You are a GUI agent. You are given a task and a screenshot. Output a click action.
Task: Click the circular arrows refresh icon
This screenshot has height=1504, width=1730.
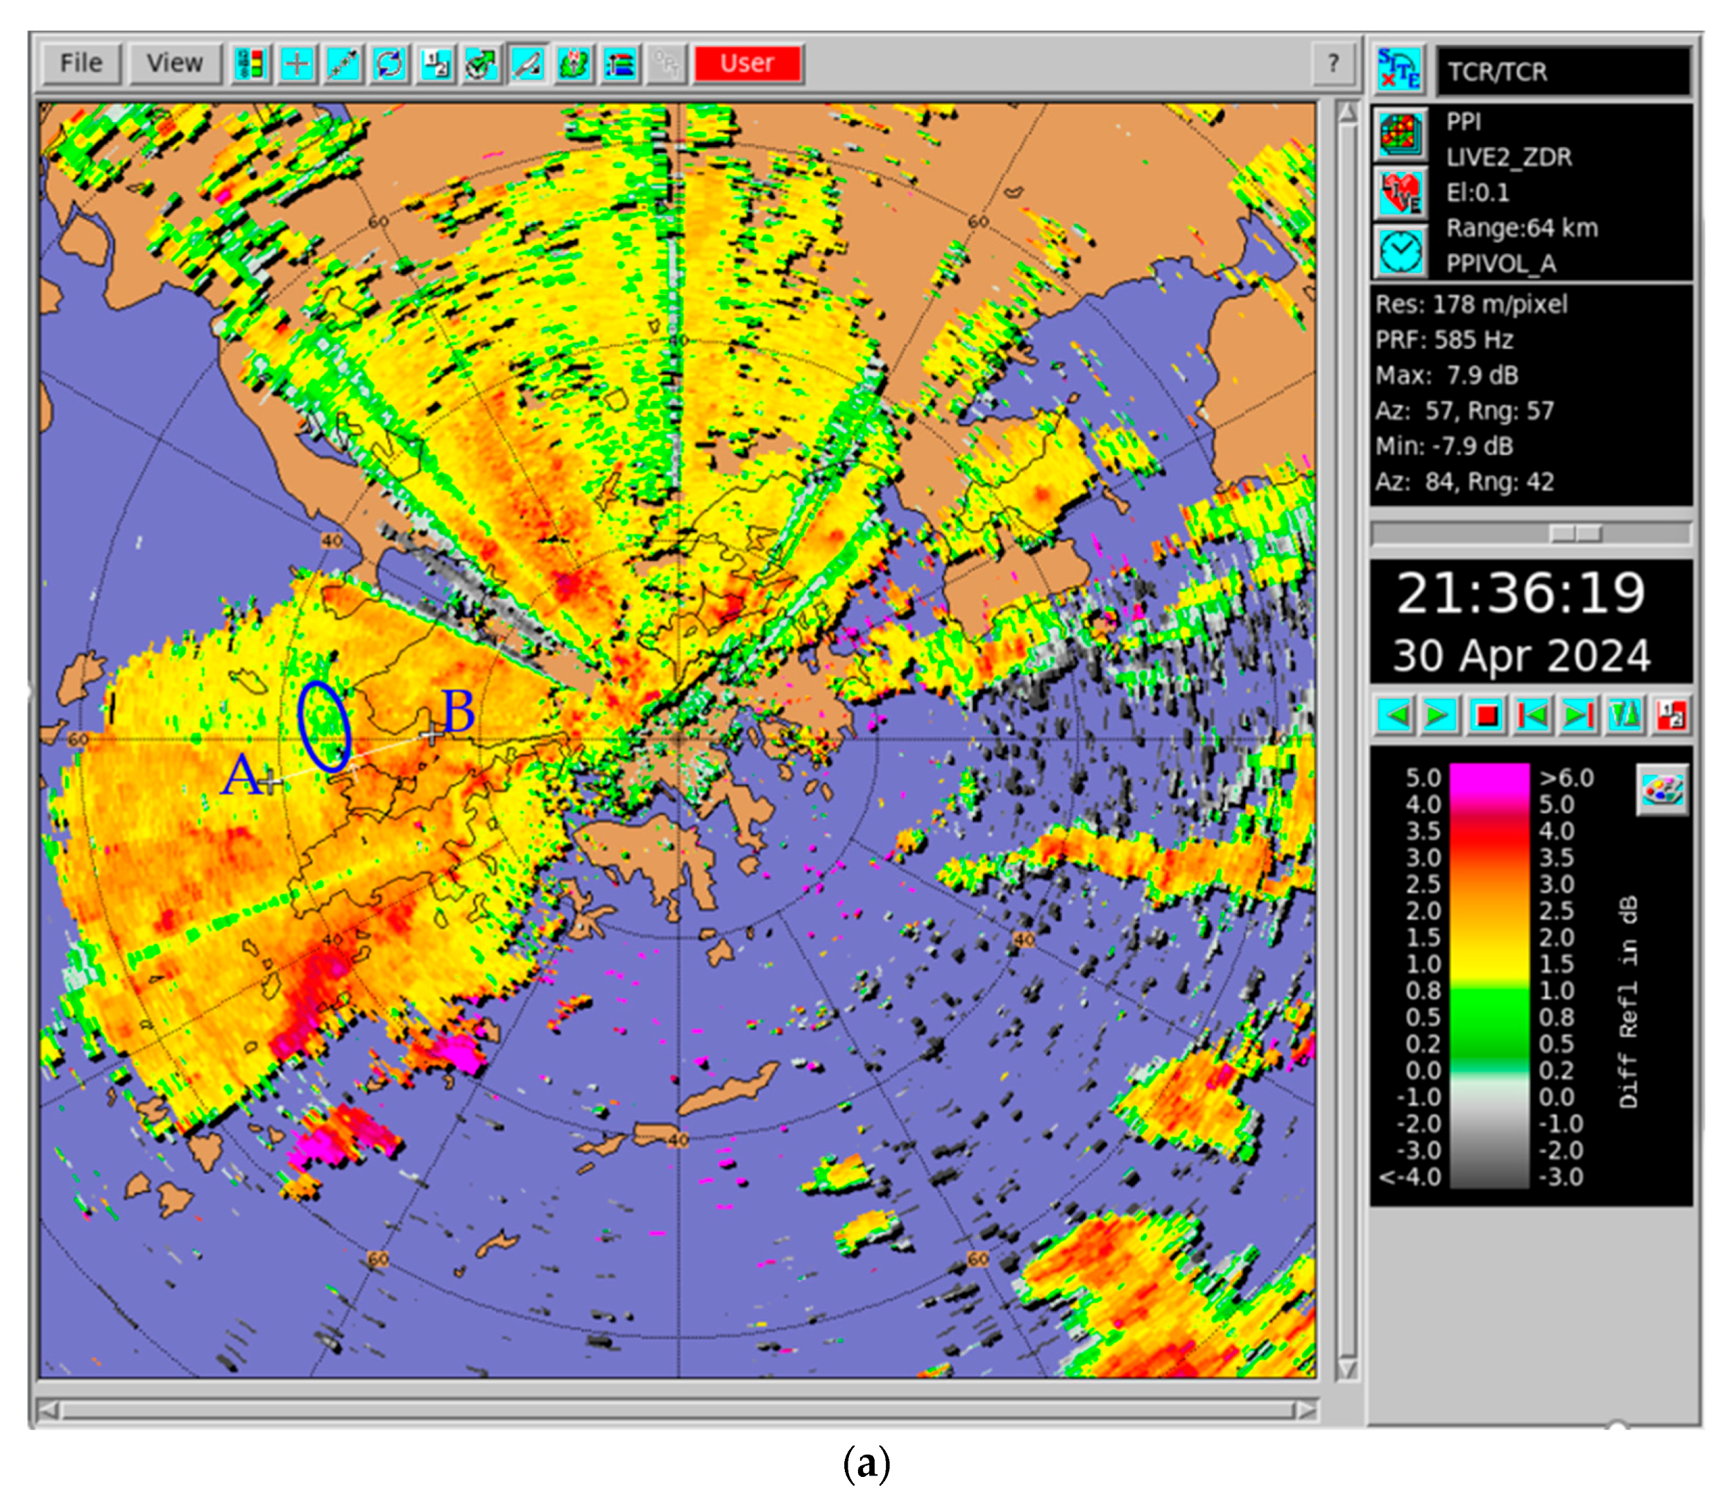[390, 64]
